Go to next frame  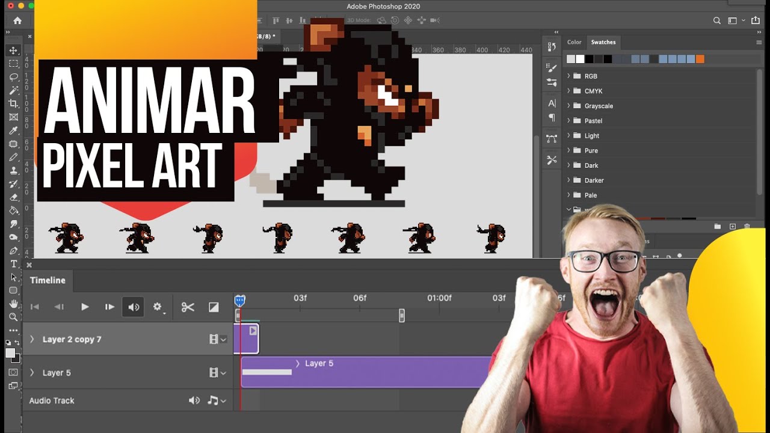pyautogui.click(x=109, y=307)
